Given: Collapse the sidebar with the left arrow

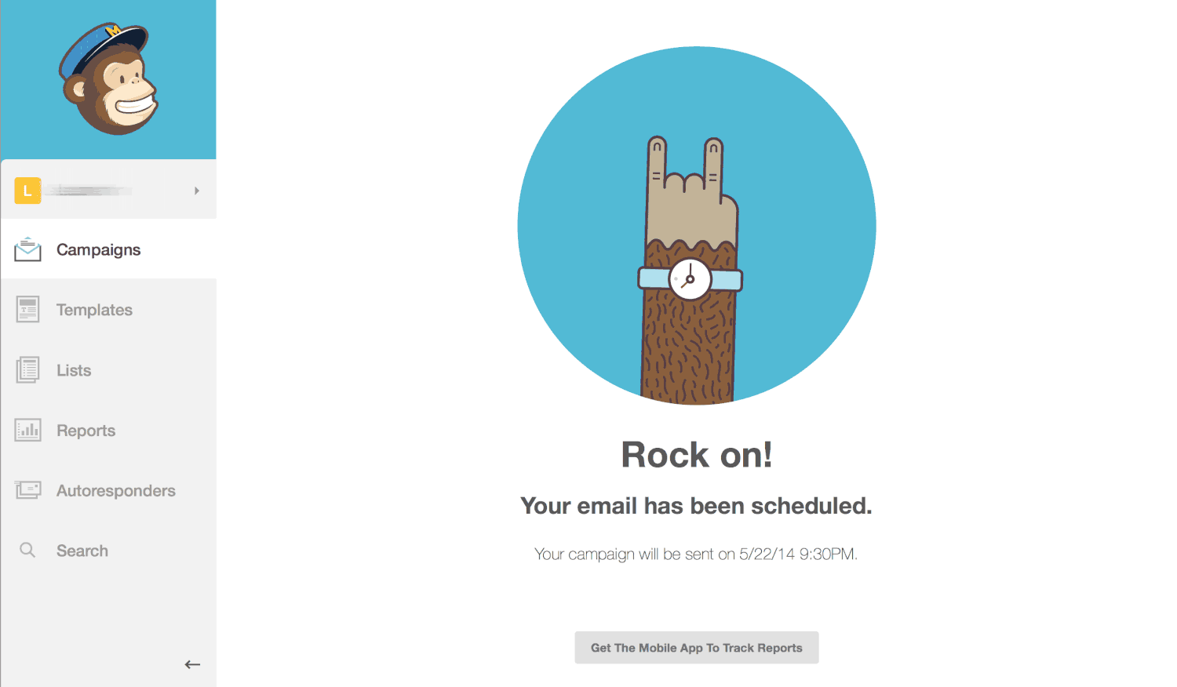Looking at the screenshot, I should [x=192, y=664].
